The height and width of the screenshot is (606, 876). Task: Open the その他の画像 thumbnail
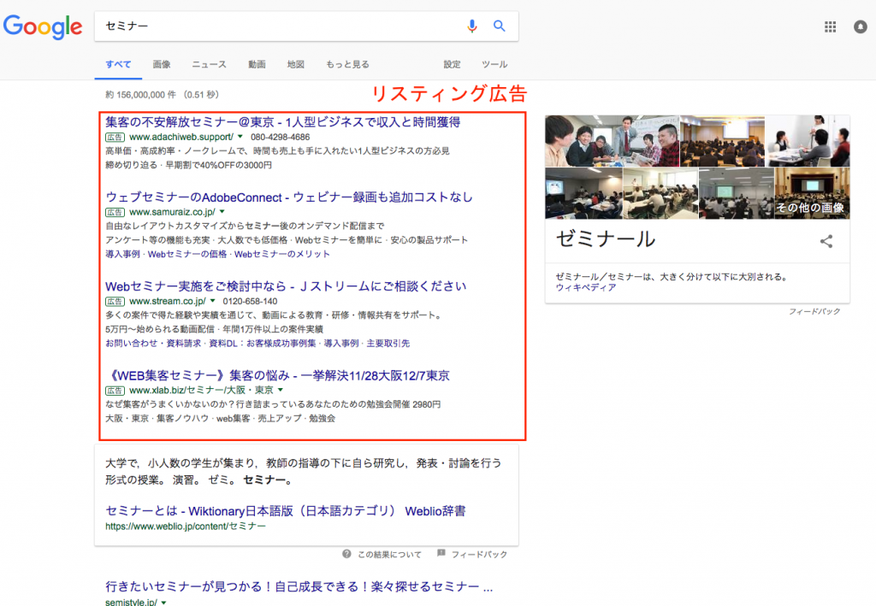click(812, 193)
